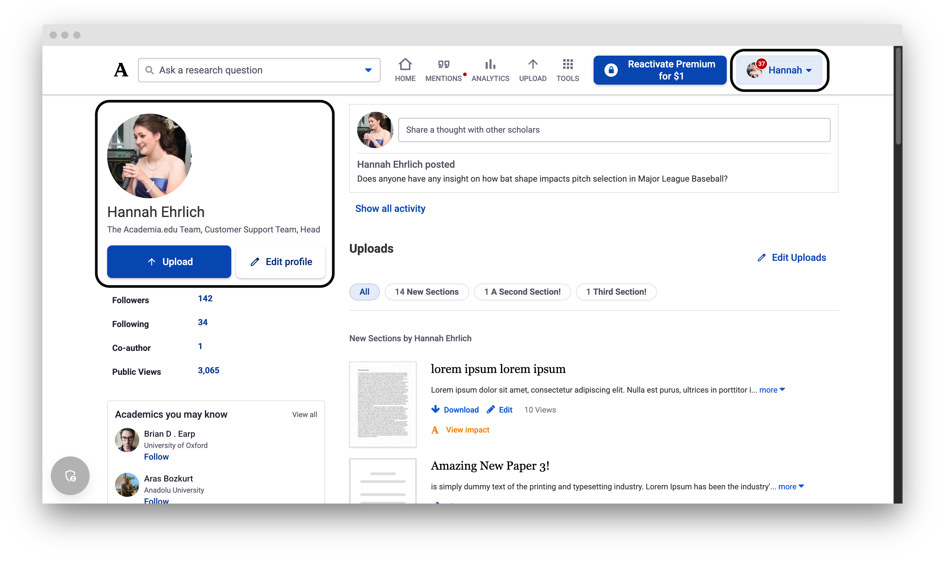This screenshot has height=564, width=945.
Task: Open the Following count 34
Action: [x=202, y=323]
